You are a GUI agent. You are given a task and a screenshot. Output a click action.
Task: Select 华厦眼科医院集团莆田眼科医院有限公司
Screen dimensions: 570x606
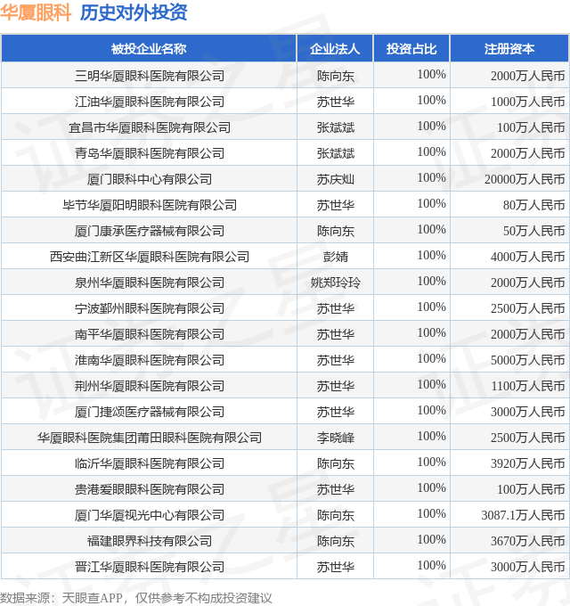coord(150,438)
